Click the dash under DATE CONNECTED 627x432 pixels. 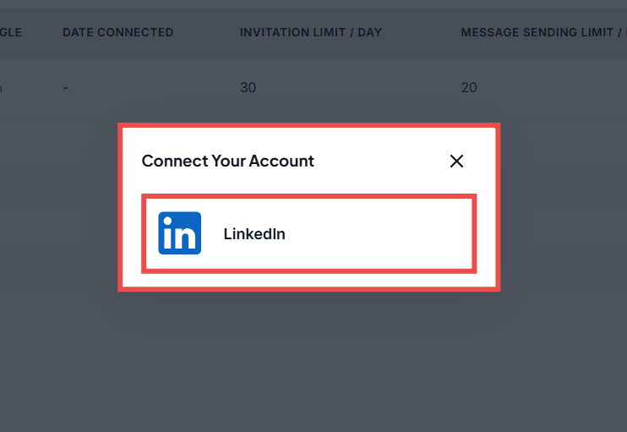tap(65, 88)
